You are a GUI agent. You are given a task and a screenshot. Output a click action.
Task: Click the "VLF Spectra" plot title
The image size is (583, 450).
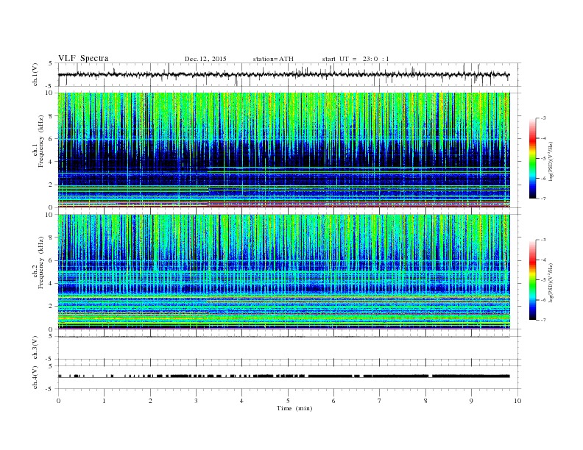pyautogui.click(x=83, y=58)
